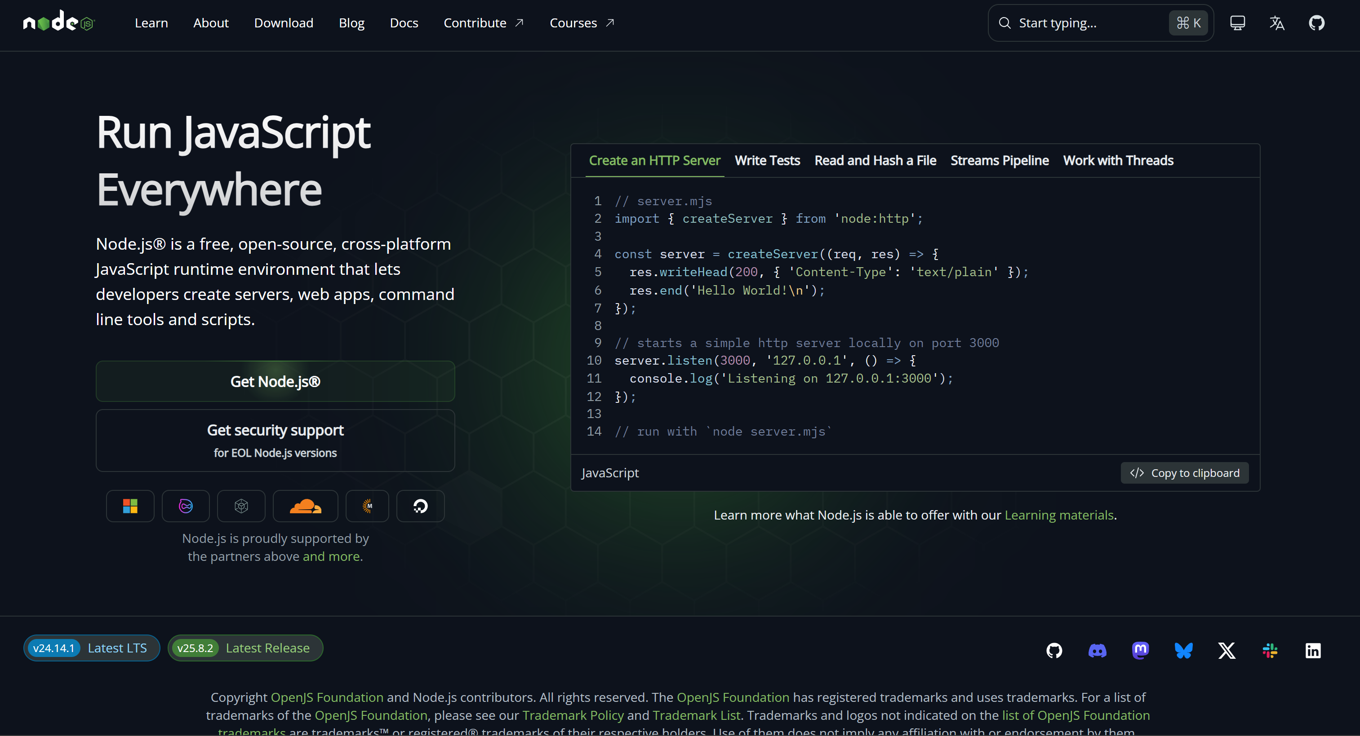Screen dimensions: 1360x736
Task: Open Slack icon in footer
Action: (1270, 651)
